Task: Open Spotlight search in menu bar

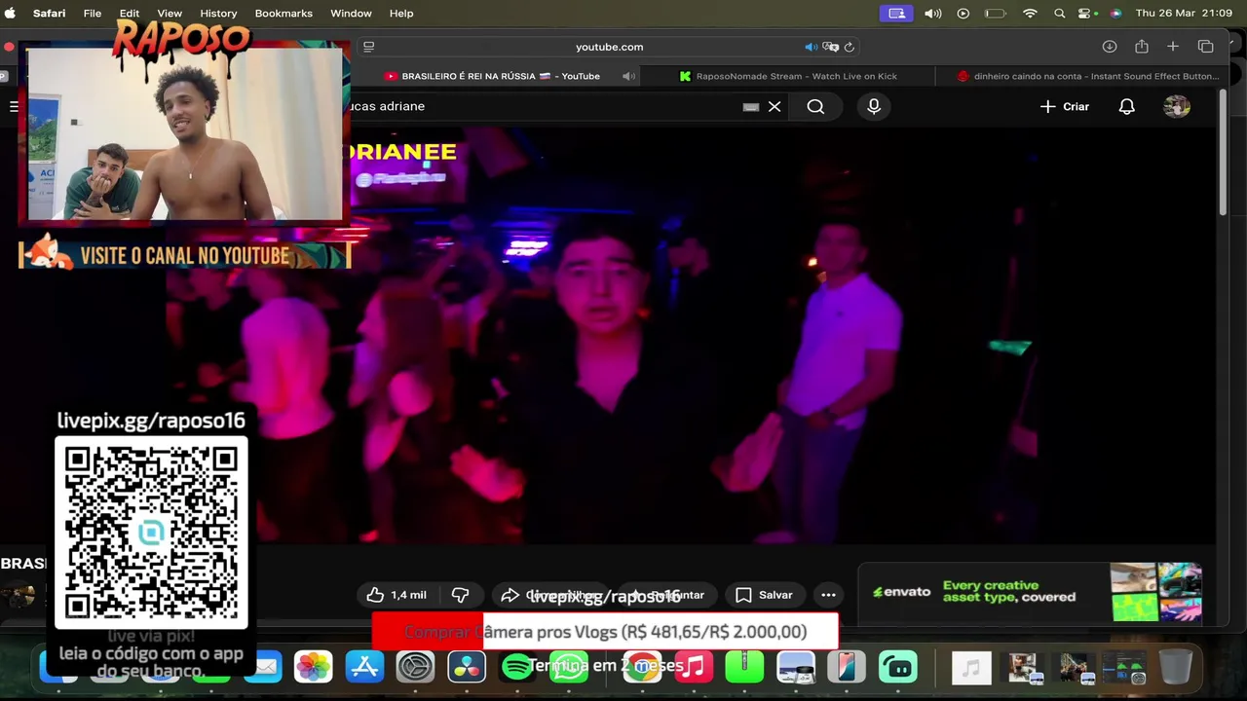Action: click(x=1059, y=13)
